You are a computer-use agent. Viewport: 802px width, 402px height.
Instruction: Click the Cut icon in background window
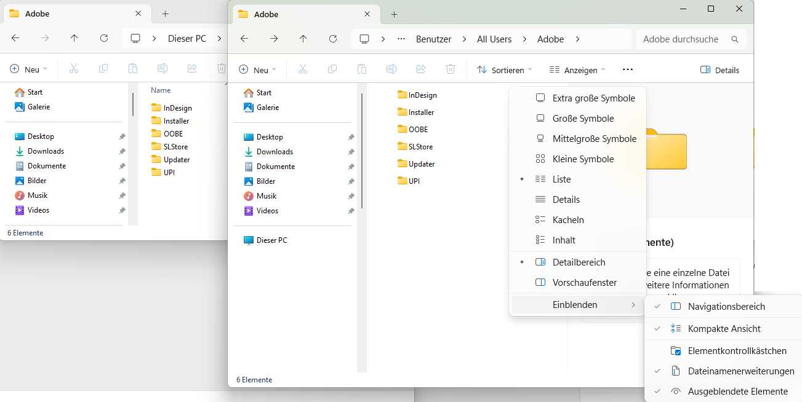point(73,69)
